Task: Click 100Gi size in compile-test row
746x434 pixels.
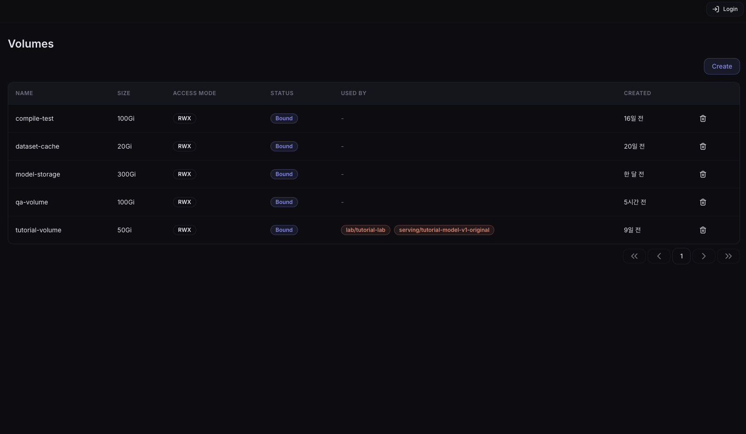Action: click(126, 118)
